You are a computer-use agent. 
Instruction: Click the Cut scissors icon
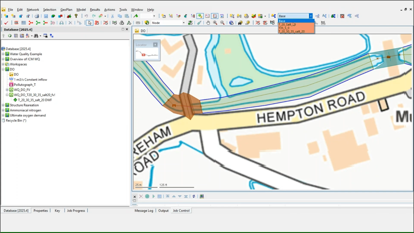[x=112, y=16]
